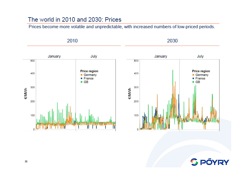Select the 'Germany' legend label in the 2010 chart
Viewport: 246px width, 173px height.
pos(90,75)
